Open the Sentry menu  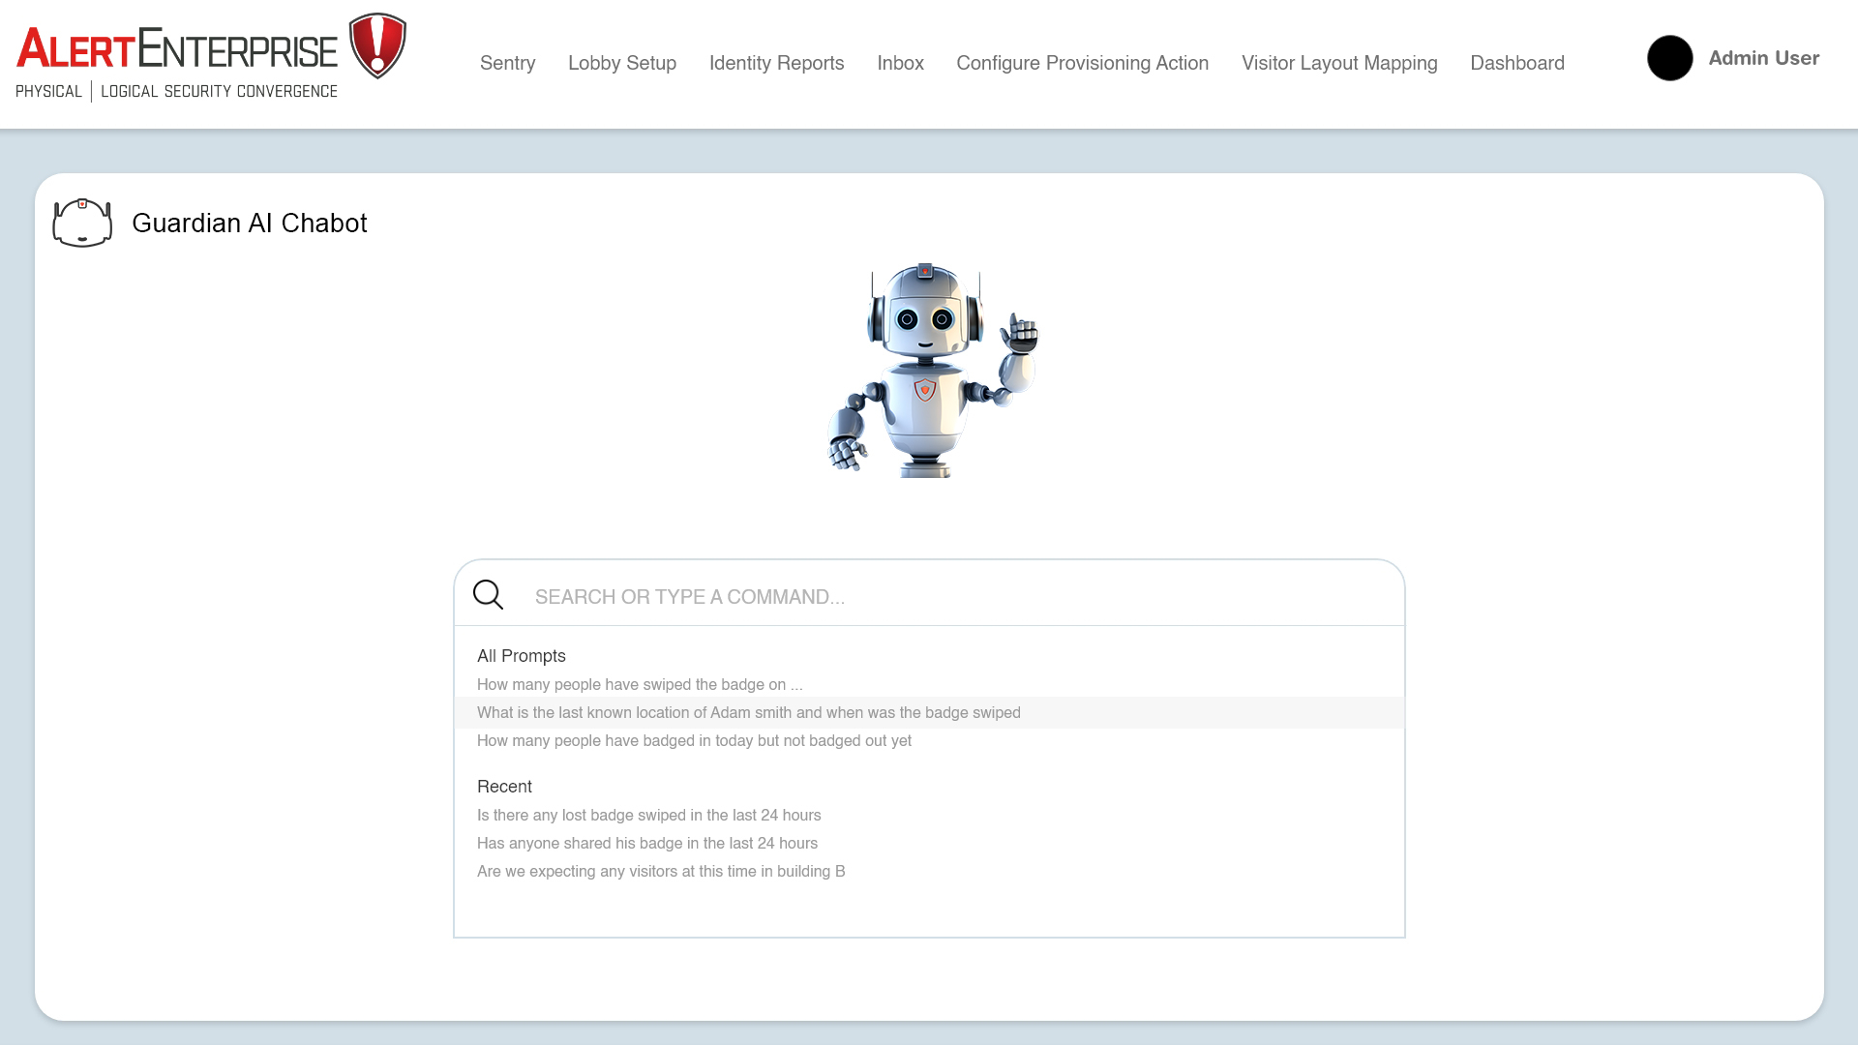(507, 63)
